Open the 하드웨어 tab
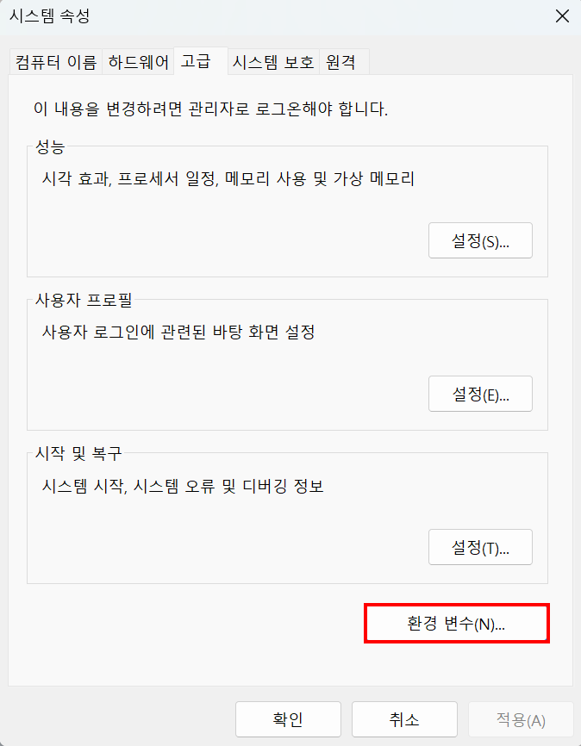This screenshot has height=746, width=581. pyautogui.click(x=138, y=62)
